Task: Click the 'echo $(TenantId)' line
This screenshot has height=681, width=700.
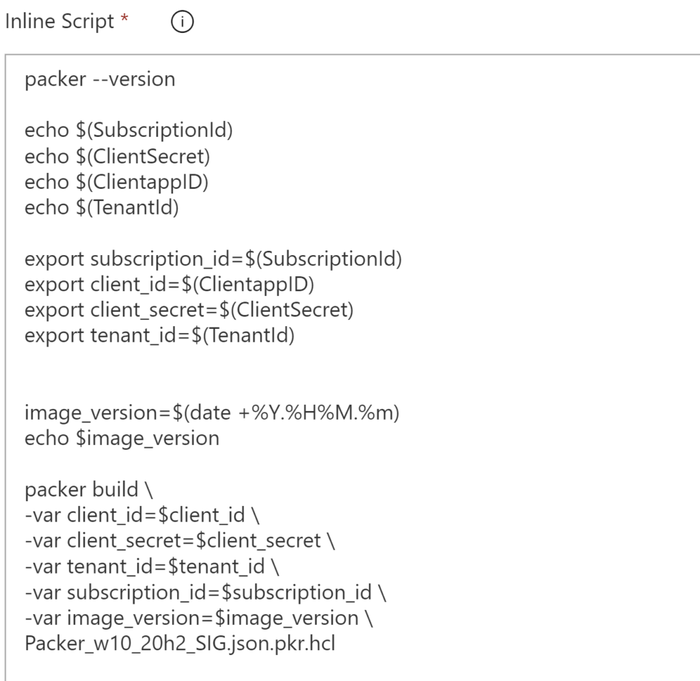Action: coord(102,207)
